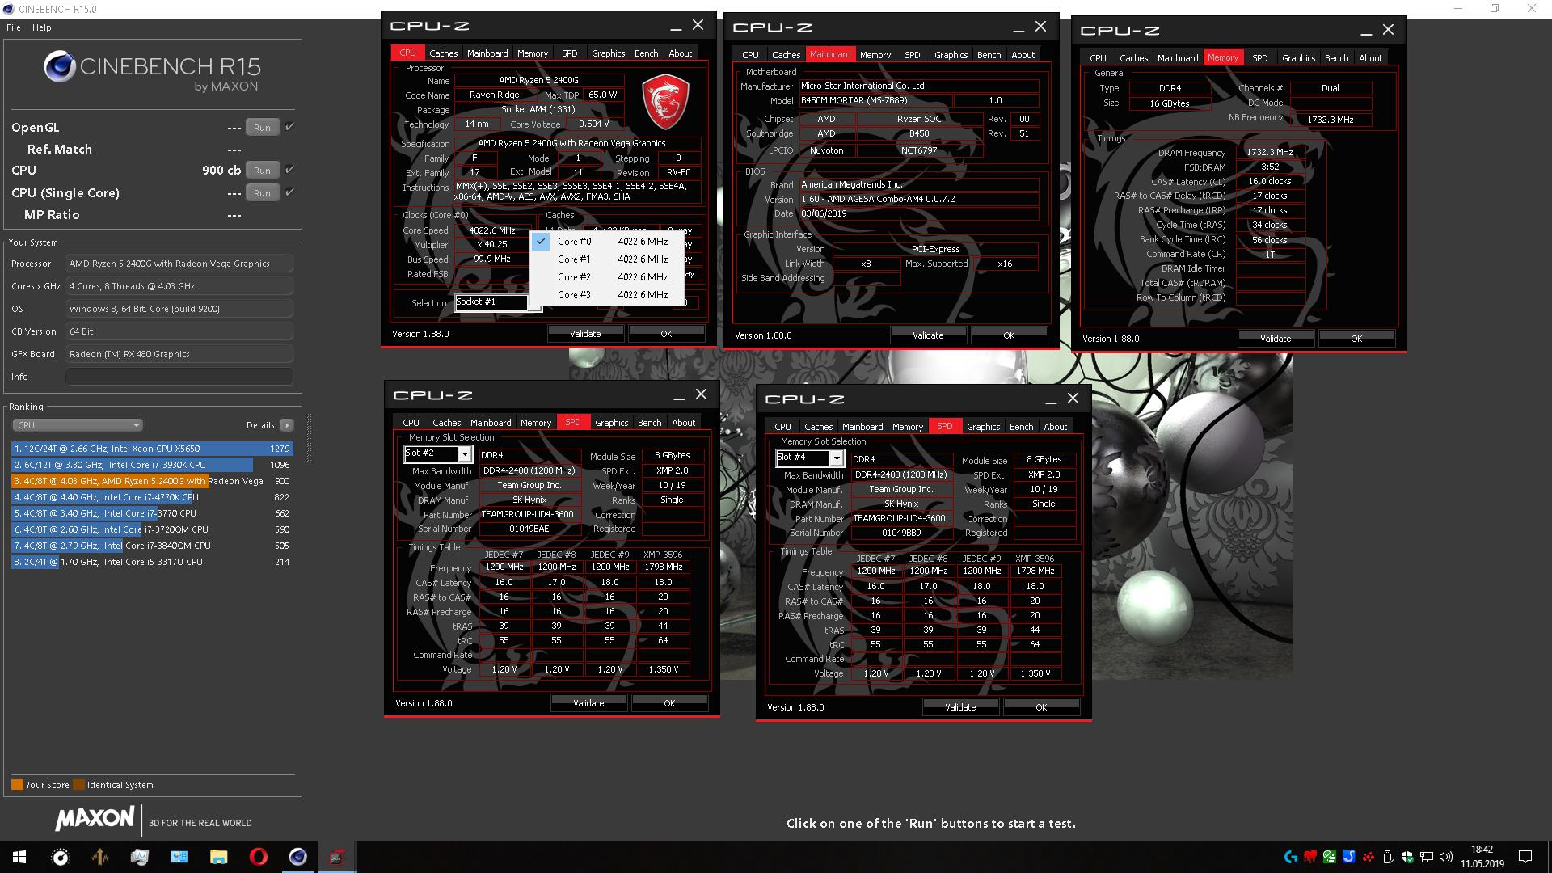Click Validate in the Memory CPU-Z window

[1275, 339]
